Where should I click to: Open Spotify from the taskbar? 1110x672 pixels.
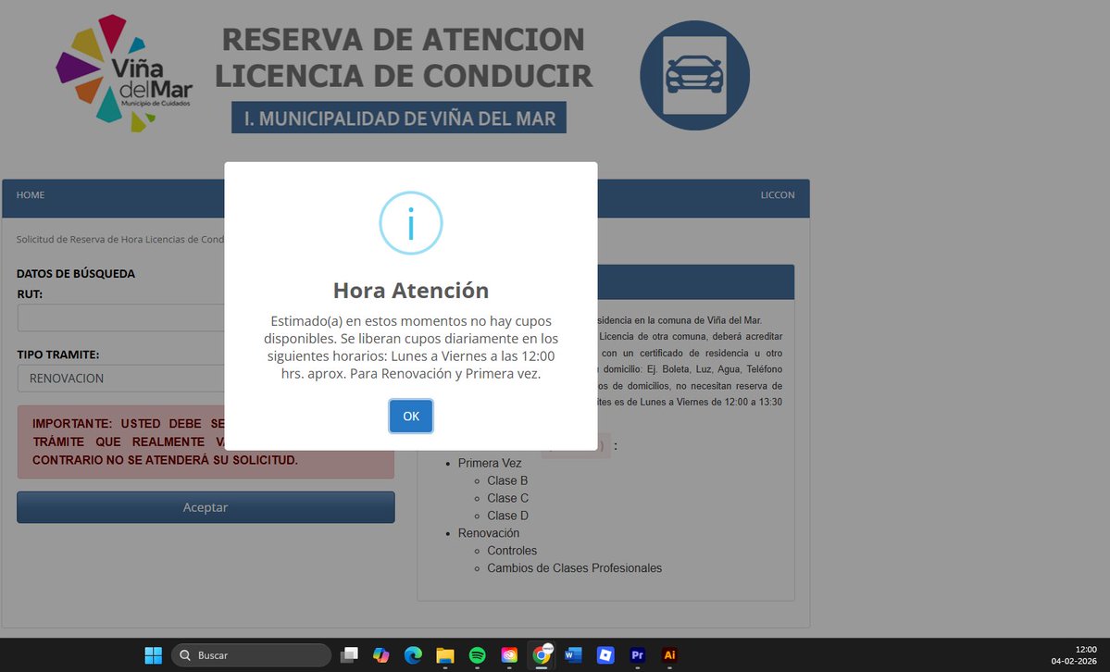pyautogui.click(x=477, y=655)
